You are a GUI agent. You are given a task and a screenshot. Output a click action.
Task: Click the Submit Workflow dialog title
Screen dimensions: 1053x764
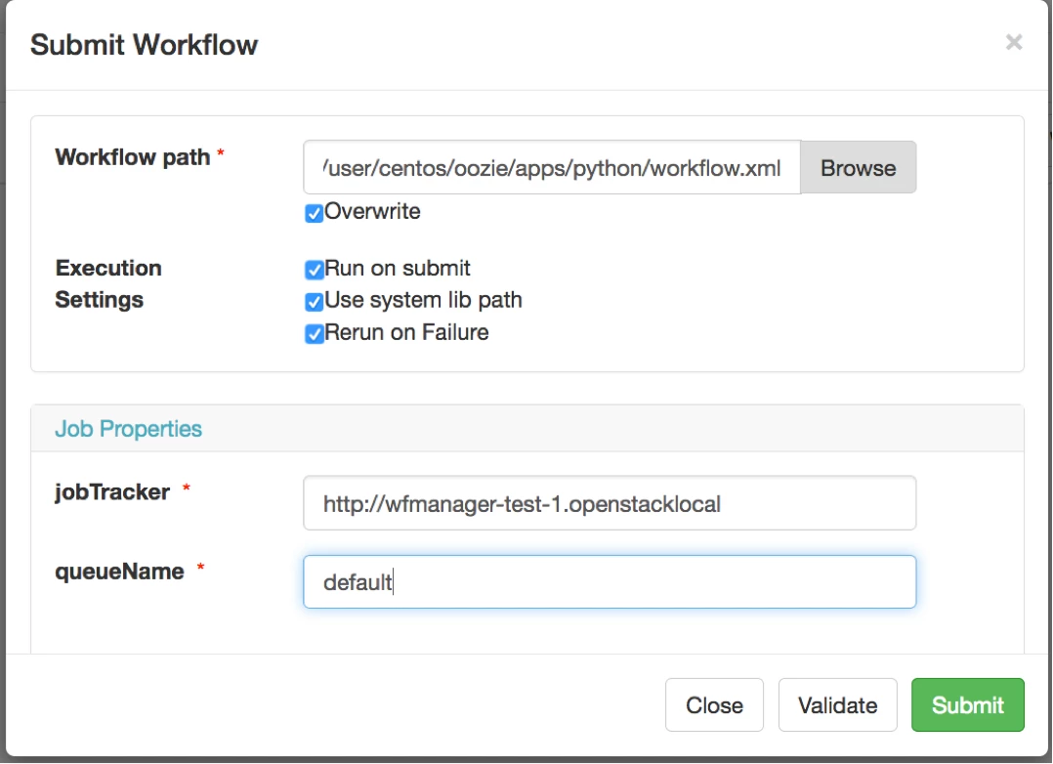(x=144, y=45)
